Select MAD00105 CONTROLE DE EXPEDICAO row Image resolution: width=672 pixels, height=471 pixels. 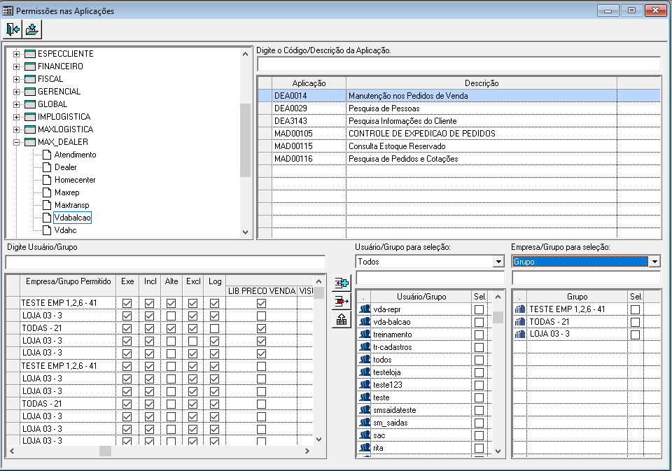(459, 133)
